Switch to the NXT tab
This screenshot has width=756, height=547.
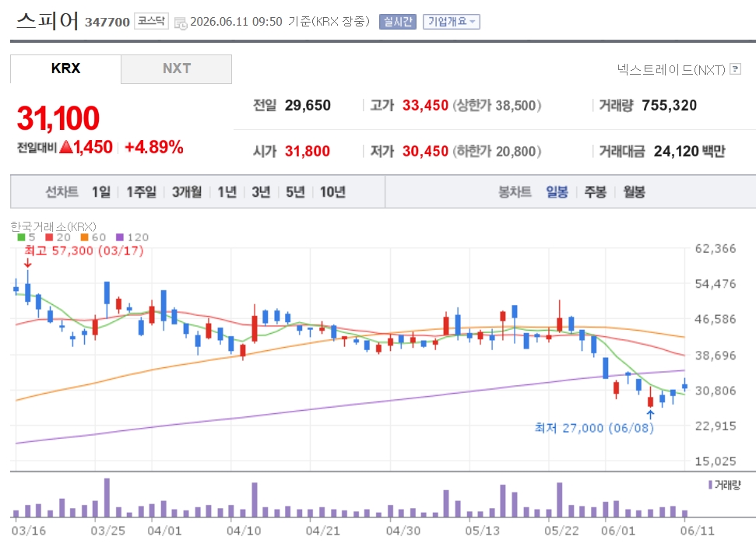(177, 69)
